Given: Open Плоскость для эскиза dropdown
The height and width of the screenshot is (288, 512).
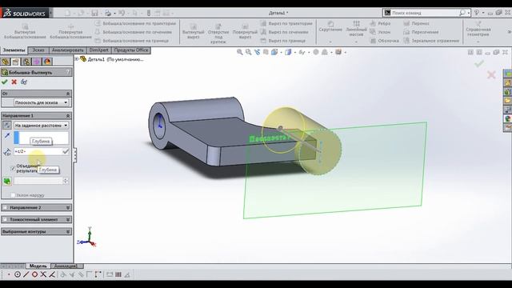Looking at the screenshot, I should [x=41, y=102].
